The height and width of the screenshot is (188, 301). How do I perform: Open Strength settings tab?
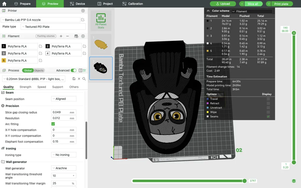tap(25, 87)
